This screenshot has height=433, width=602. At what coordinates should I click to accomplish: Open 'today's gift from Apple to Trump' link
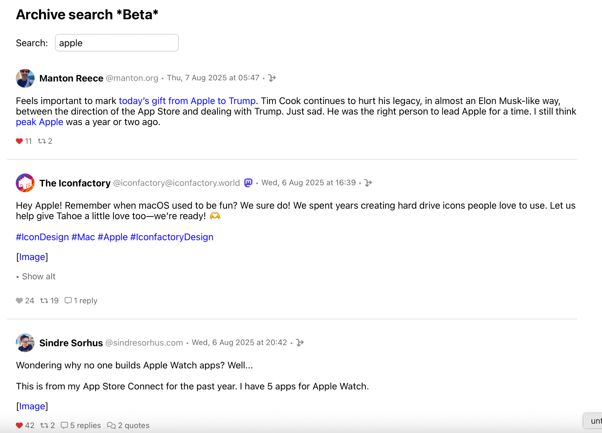point(187,101)
